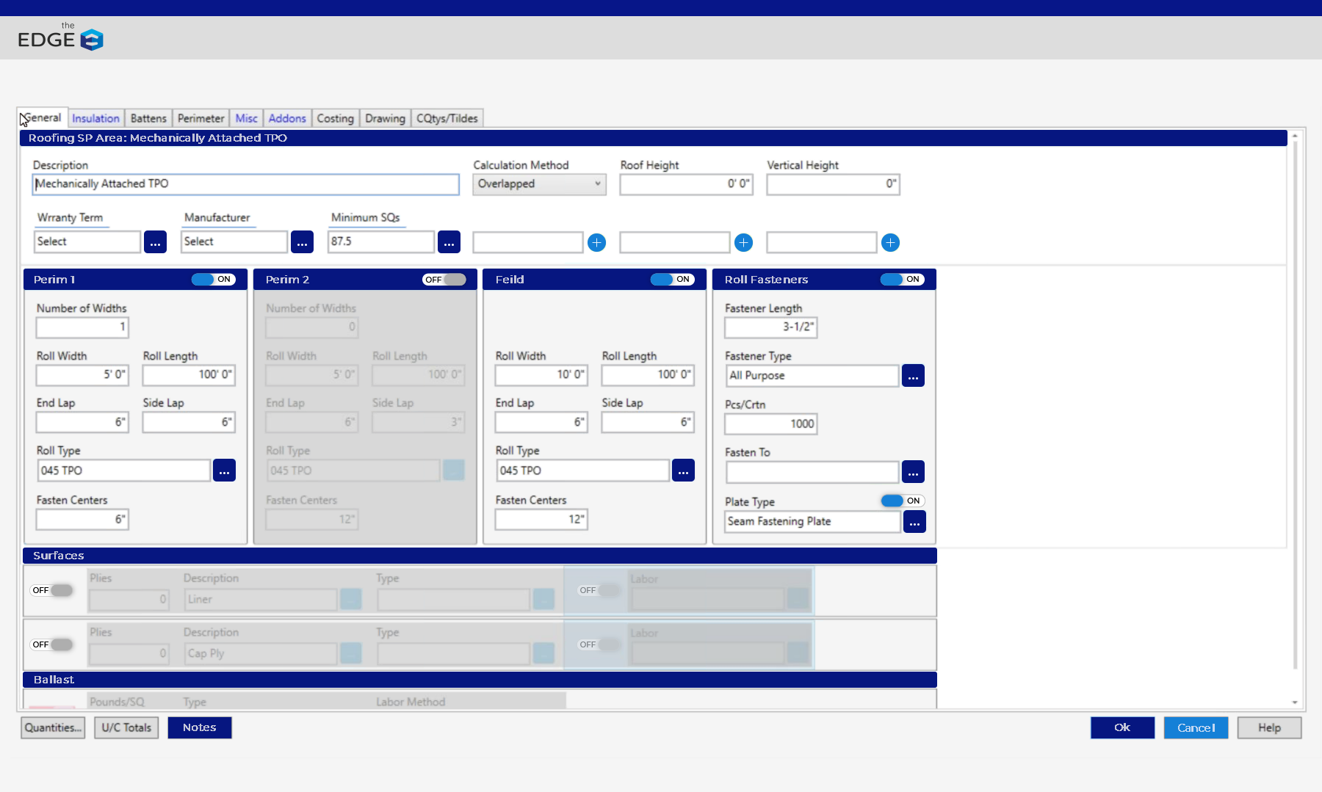Open Fastener Type browse button

click(x=913, y=376)
